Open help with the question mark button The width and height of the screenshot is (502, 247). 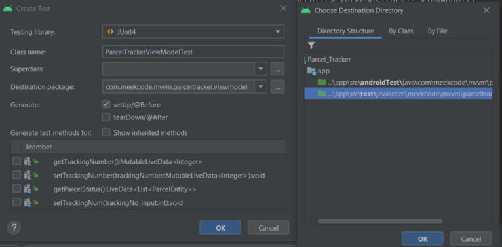[x=14, y=227]
